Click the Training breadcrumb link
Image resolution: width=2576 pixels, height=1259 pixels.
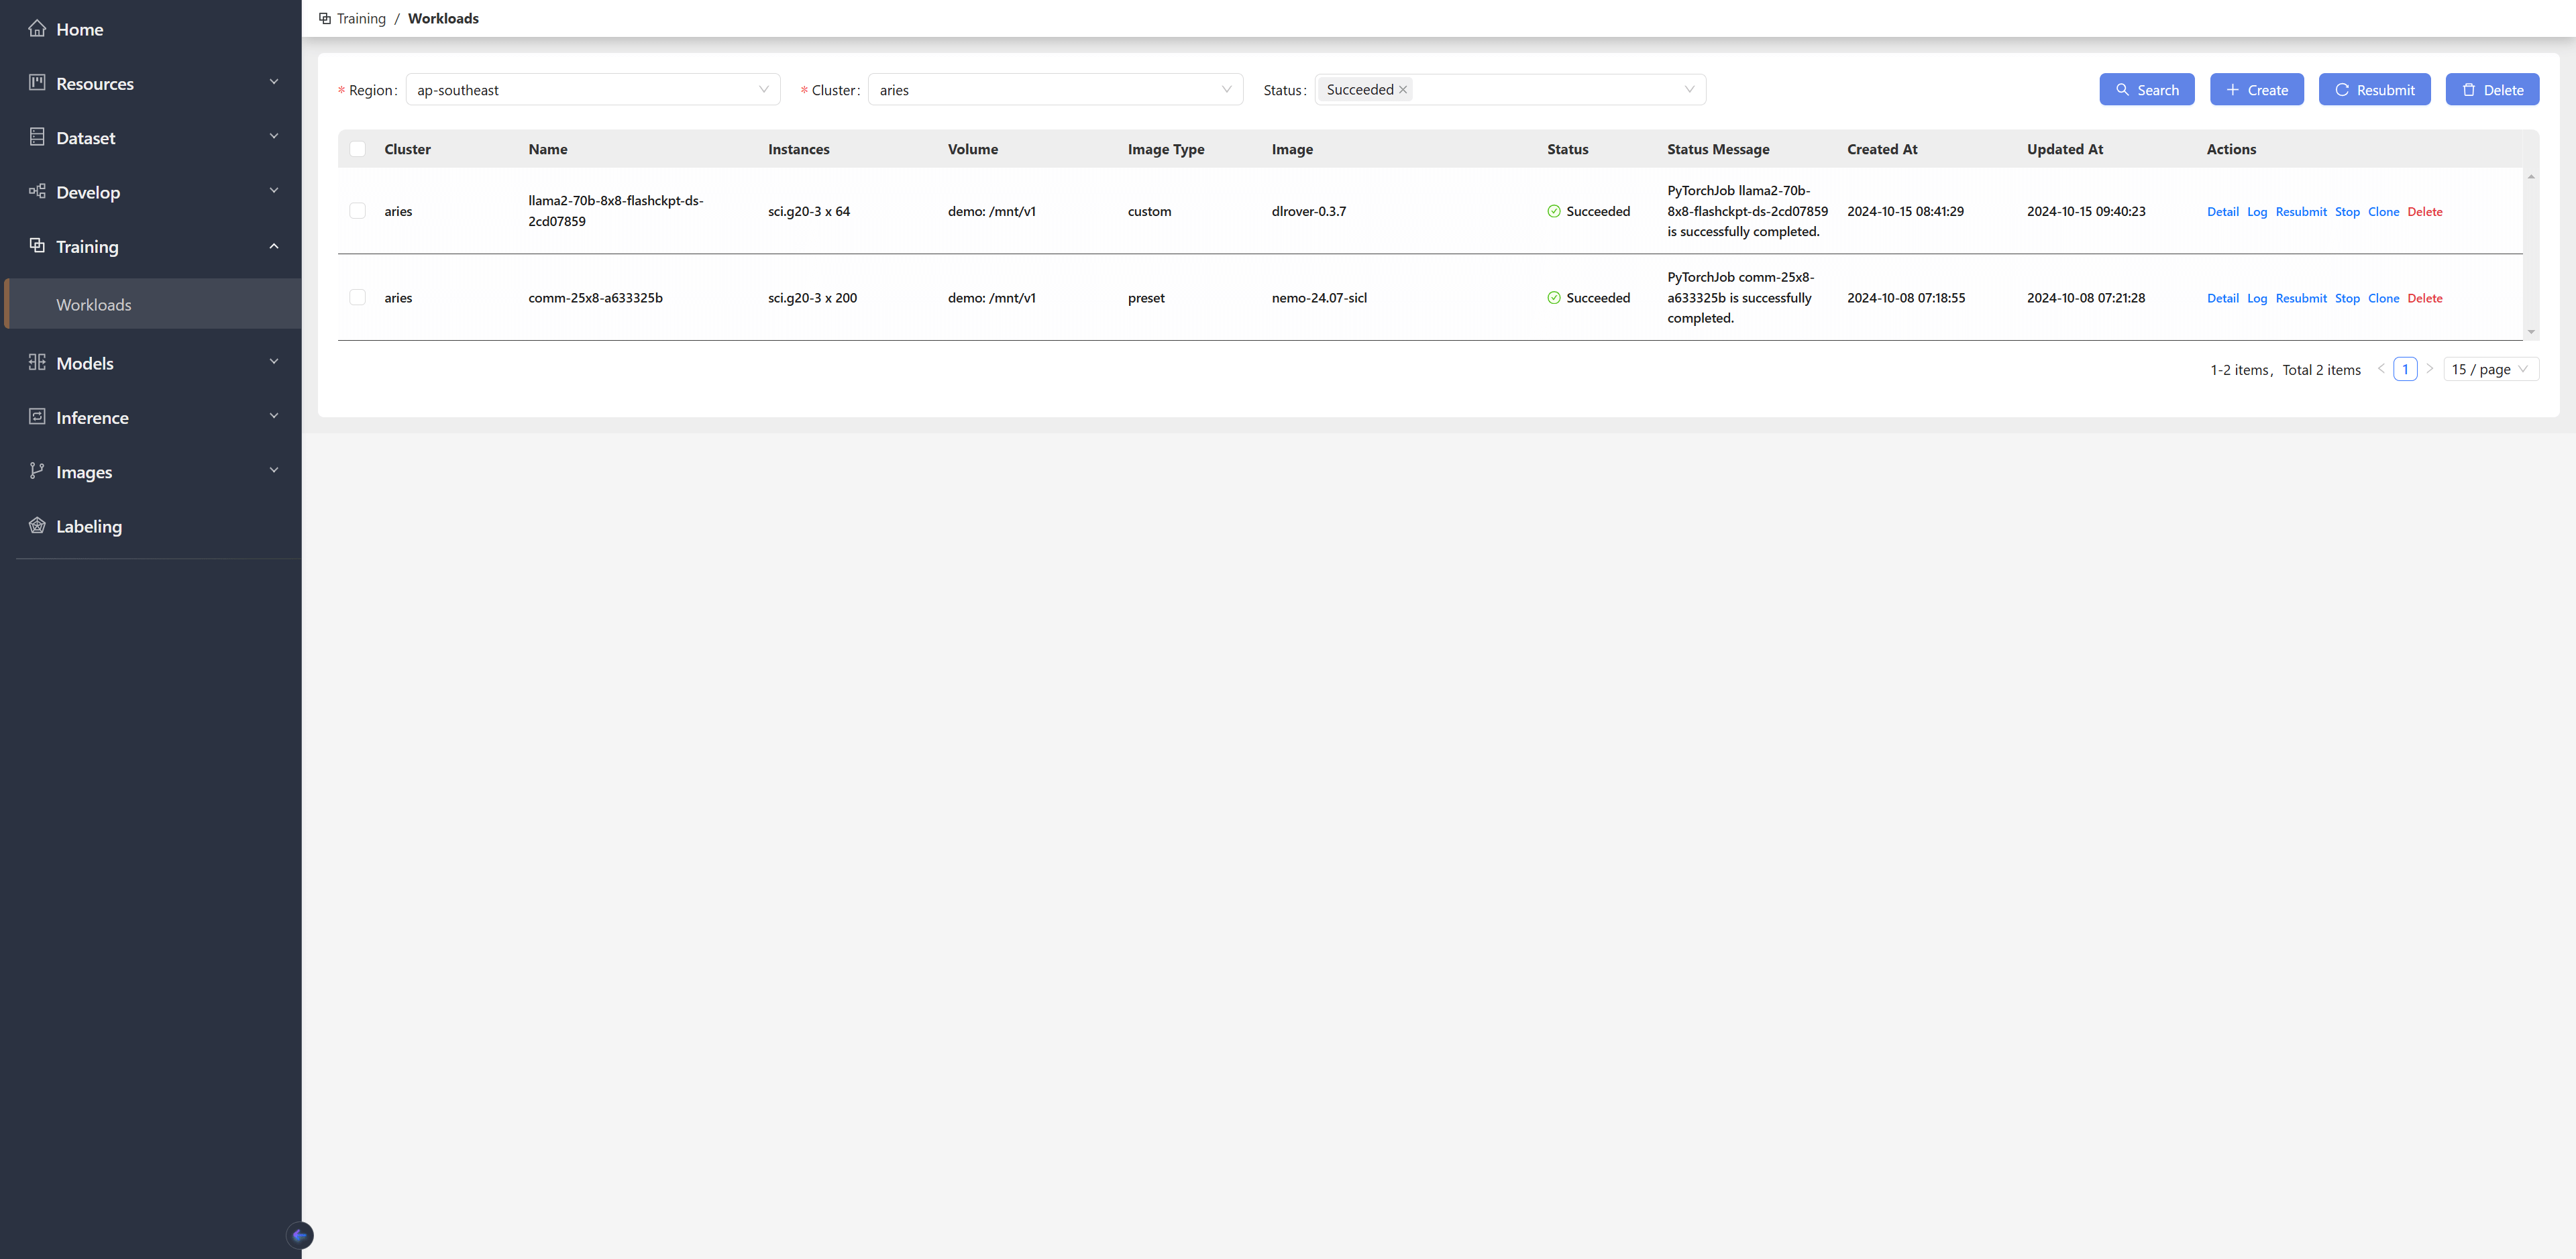coord(361,18)
